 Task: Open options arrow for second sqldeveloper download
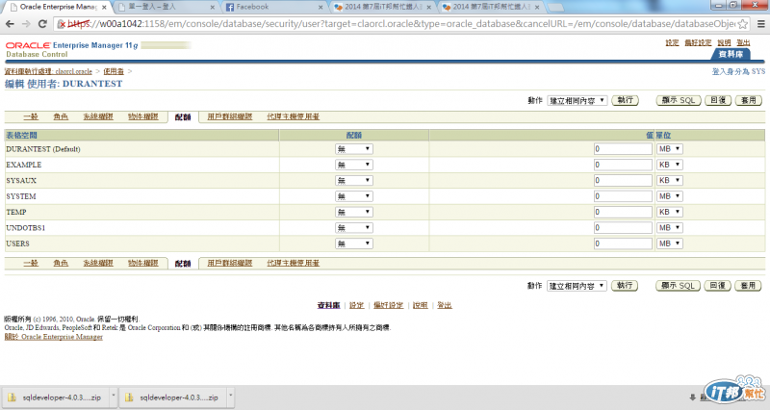click(230, 396)
